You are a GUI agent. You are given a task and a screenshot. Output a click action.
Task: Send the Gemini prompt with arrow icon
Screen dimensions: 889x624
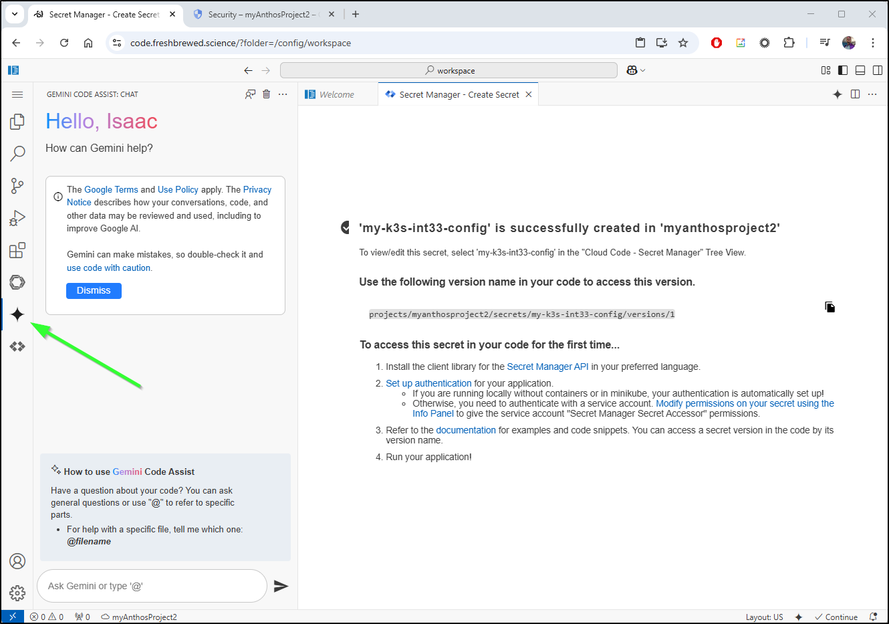pos(281,586)
